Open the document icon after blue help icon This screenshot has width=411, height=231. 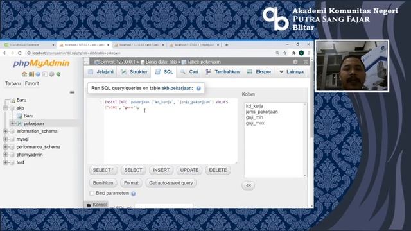(45, 74)
